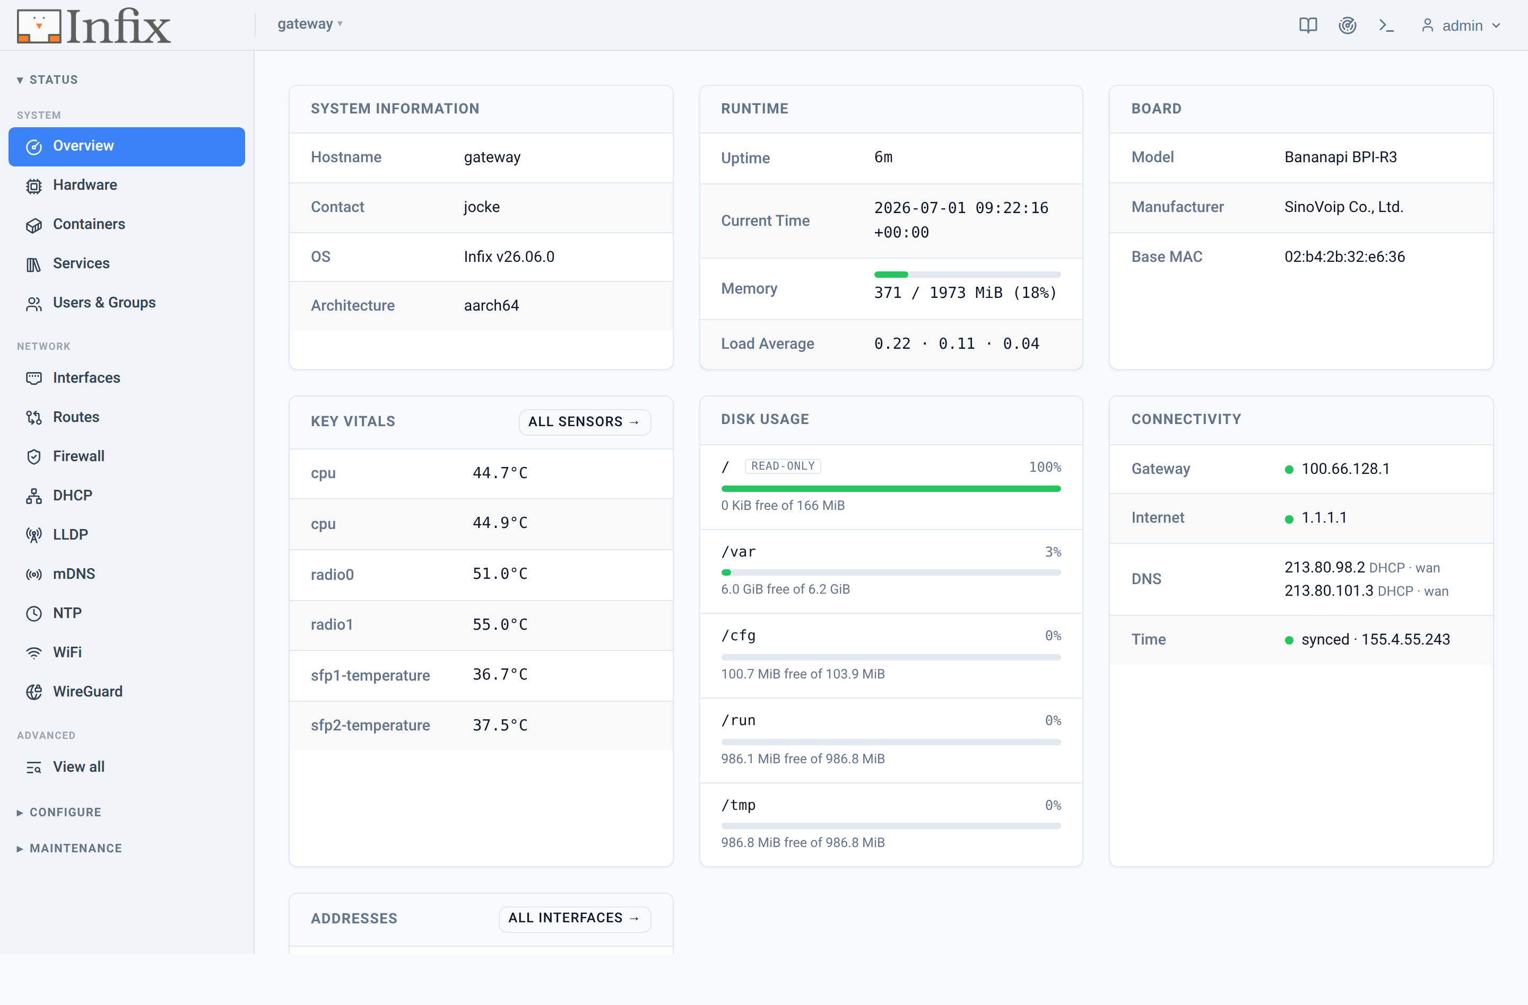Image resolution: width=1528 pixels, height=1005 pixels.
Task: Click the Load Average values
Action: tap(957, 344)
